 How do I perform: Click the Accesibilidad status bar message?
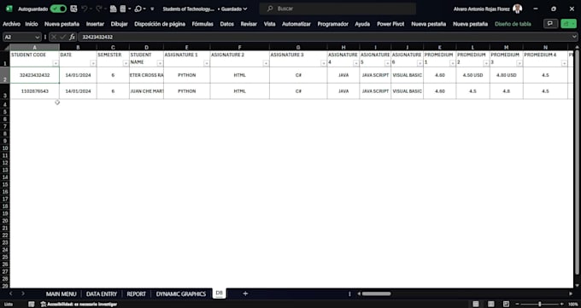[79, 305]
